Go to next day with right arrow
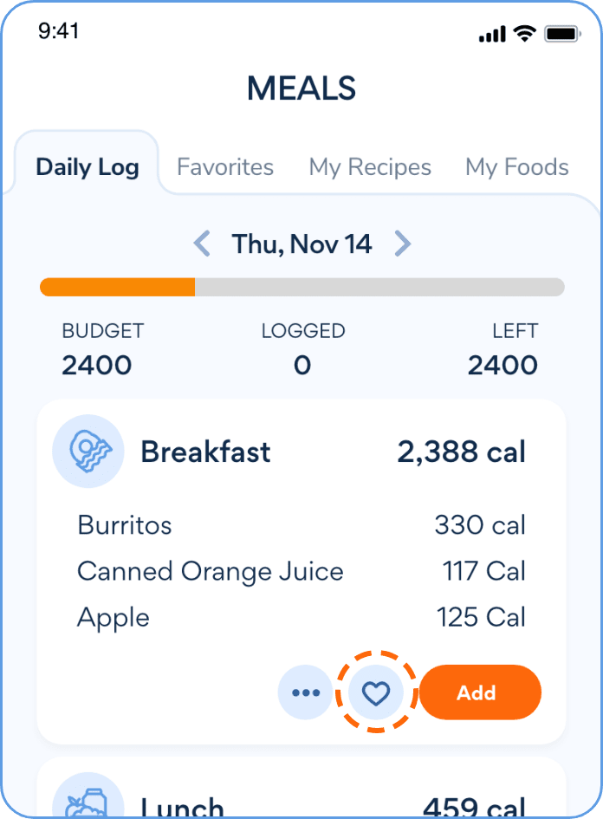 (x=402, y=244)
